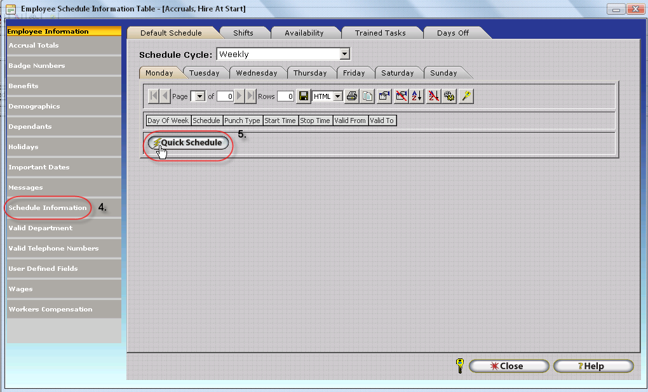Click the crossed-out A-Z remove sort icon

(433, 96)
